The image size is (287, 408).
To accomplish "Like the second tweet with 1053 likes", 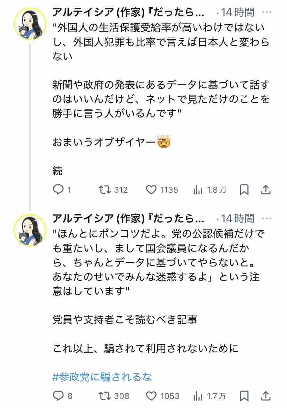I will (x=151, y=395).
